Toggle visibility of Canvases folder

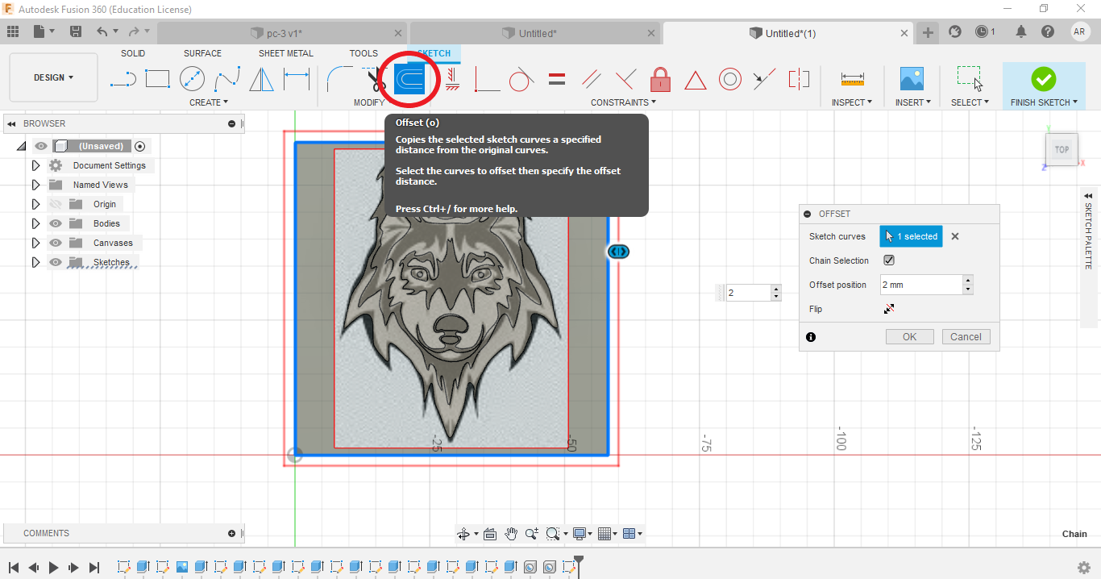(x=56, y=243)
